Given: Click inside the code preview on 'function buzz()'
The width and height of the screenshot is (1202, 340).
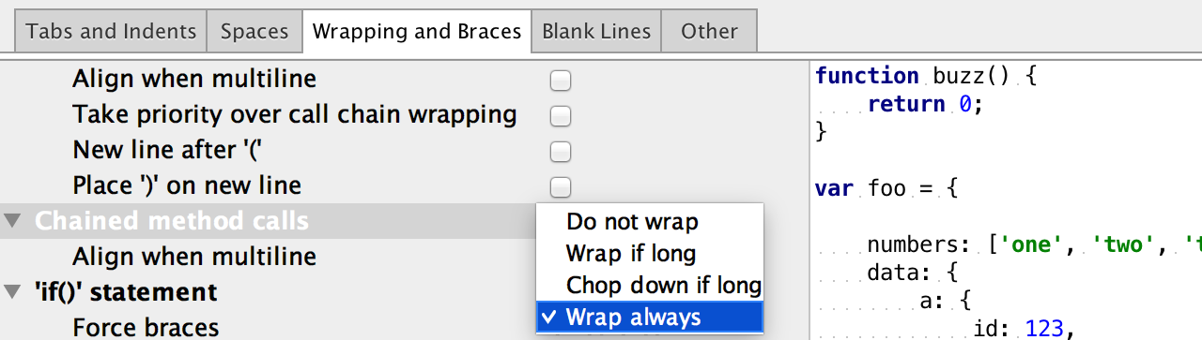Looking at the screenshot, I should coord(925,76).
